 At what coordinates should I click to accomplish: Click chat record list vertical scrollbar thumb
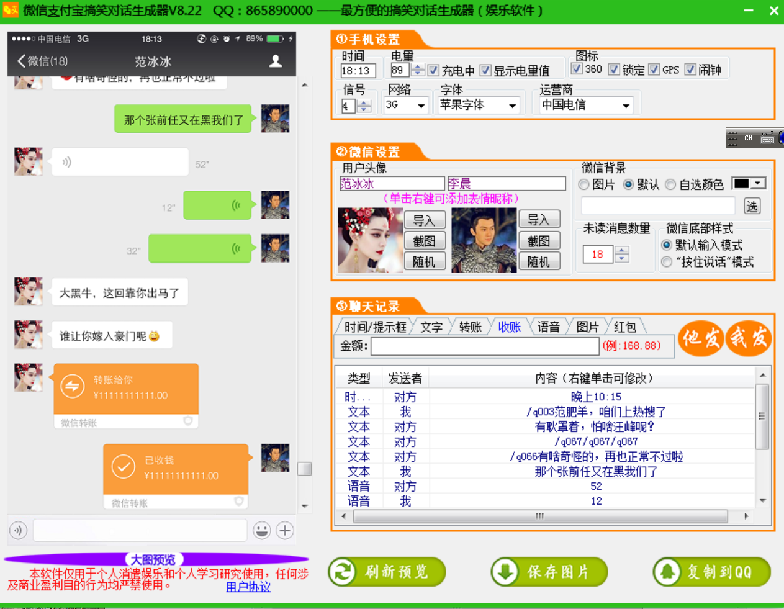762,416
